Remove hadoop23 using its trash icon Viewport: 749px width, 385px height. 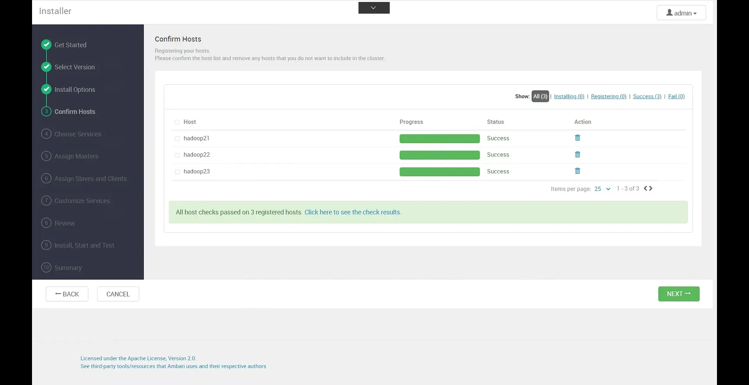577,171
